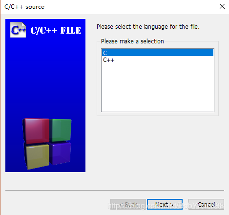Choose C++ in the language list
Image resolution: width=229 pixels, height=215 pixels.
pyautogui.click(x=109, y=60)
